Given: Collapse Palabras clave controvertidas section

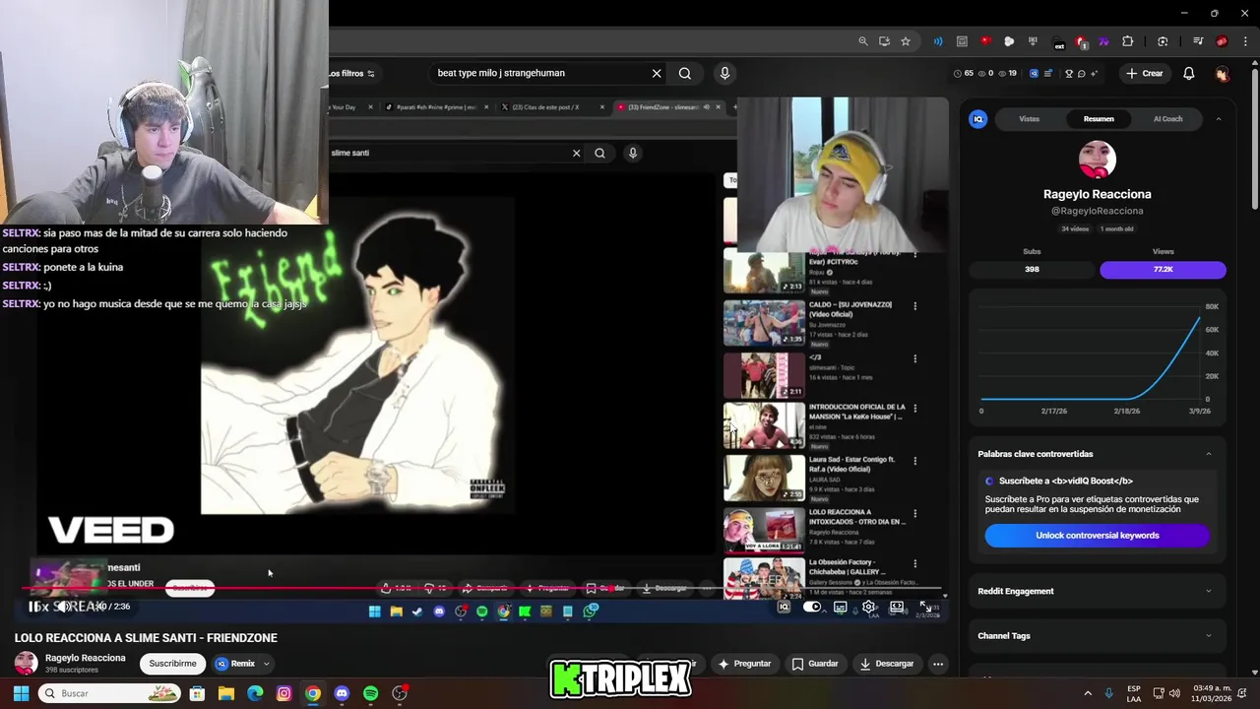Looking at the screenshot, I should 1209,454.
